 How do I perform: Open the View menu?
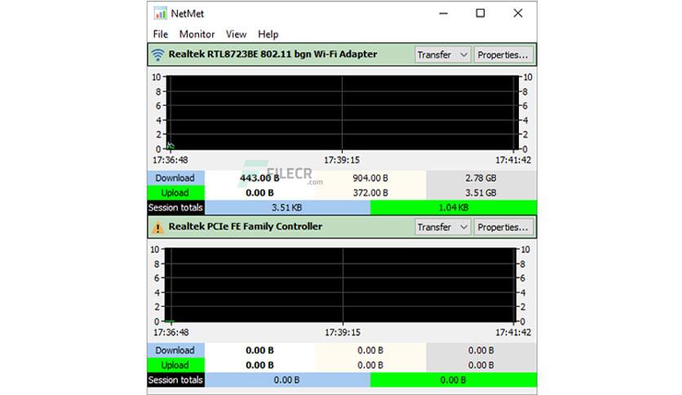coord(236,34)
